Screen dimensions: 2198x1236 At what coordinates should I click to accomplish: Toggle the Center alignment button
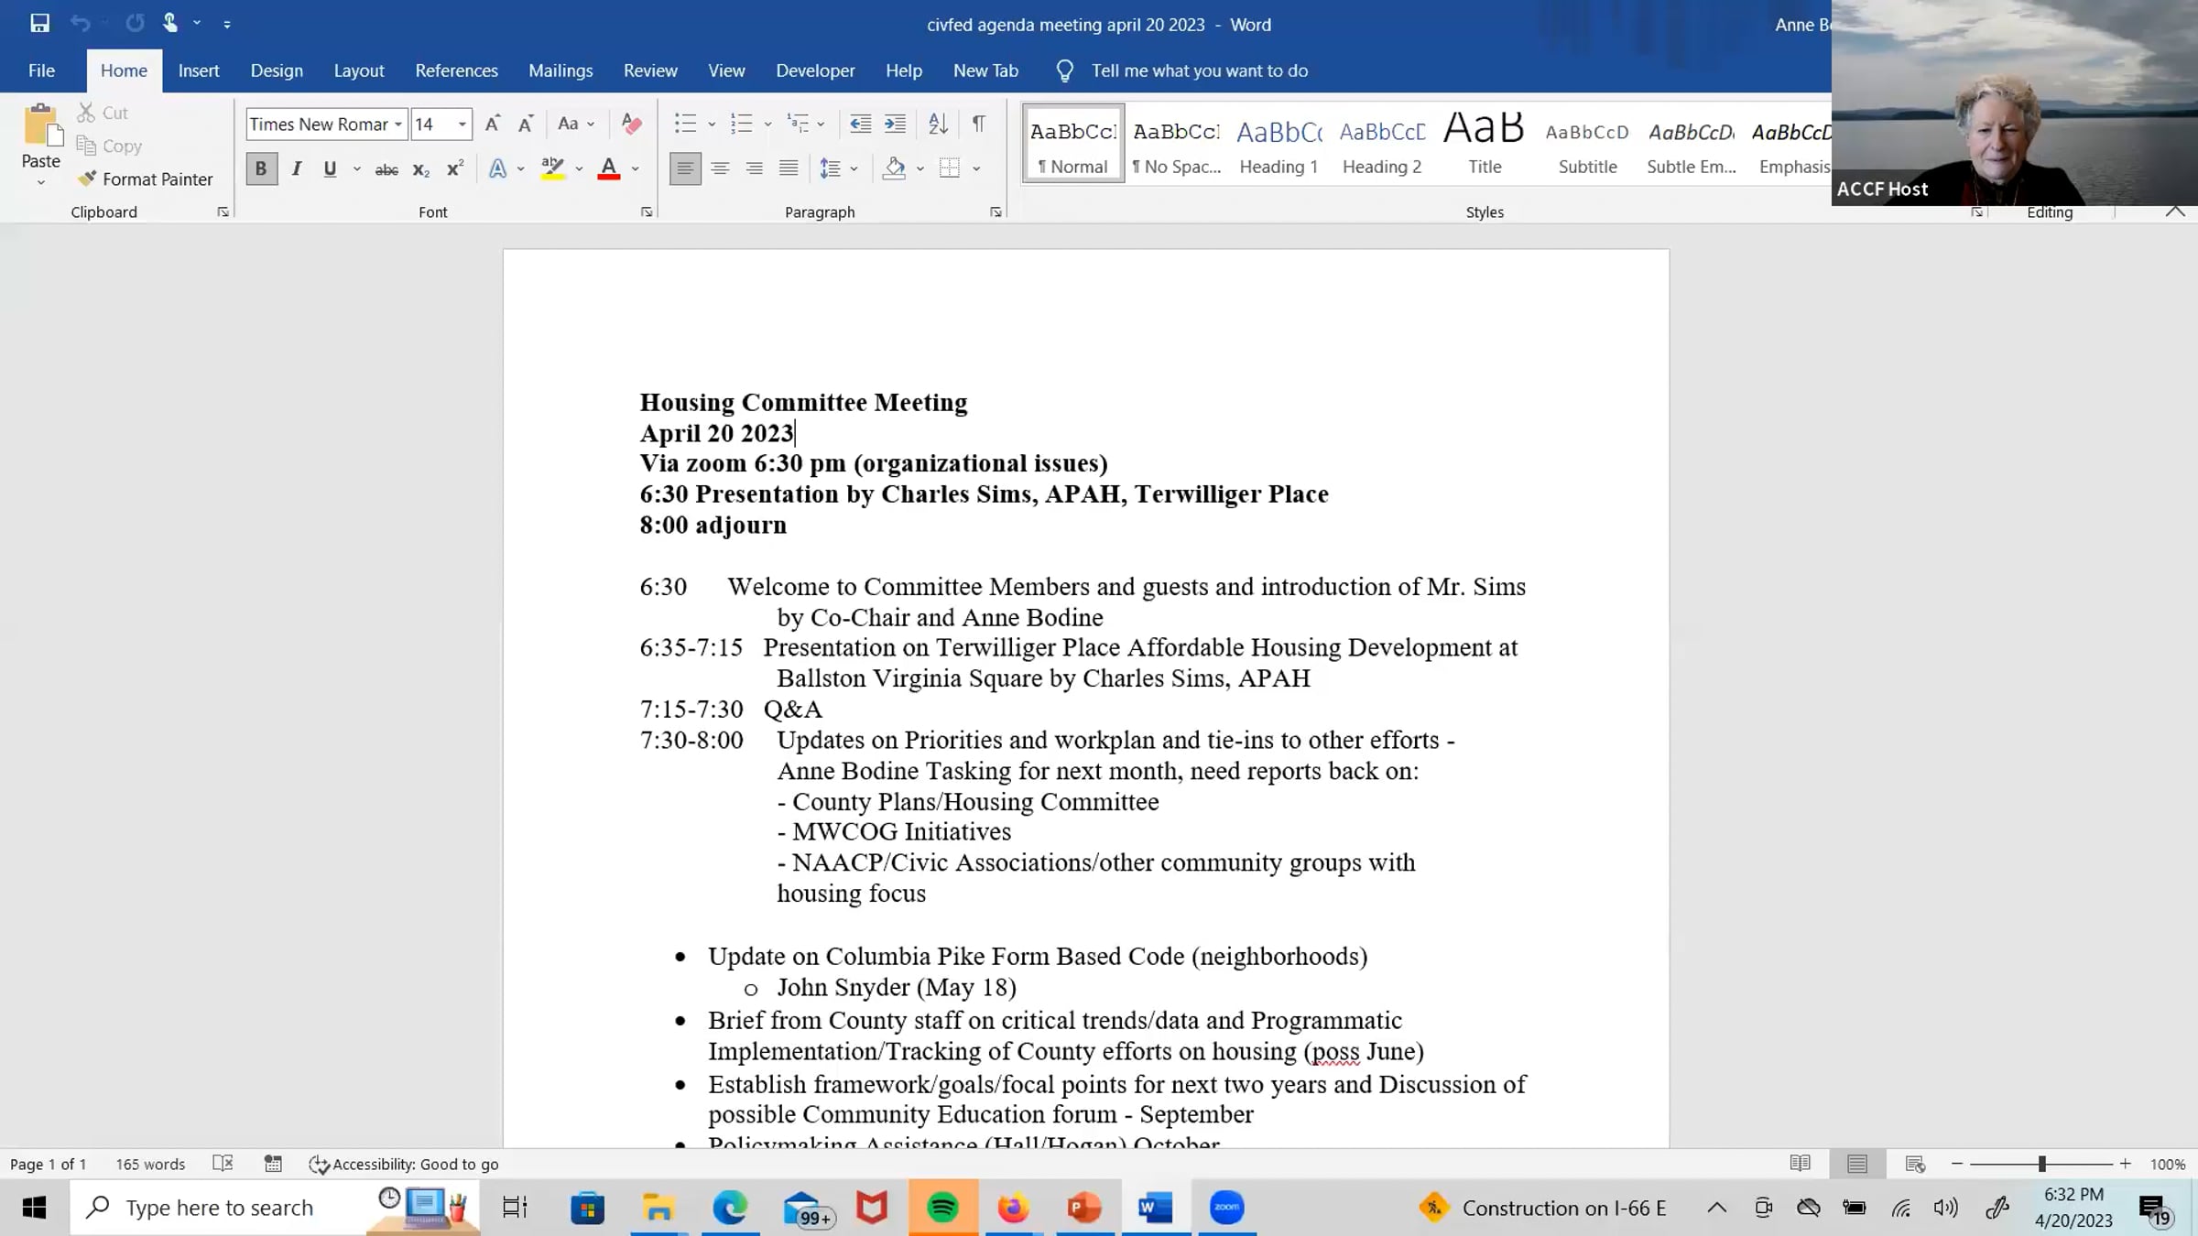(720, 168)
